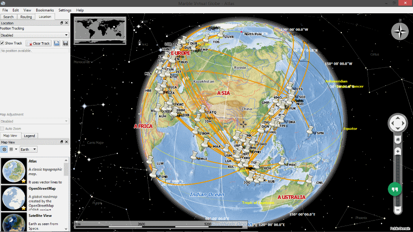Screen dimensions: 413x232
Task: Switch to the Map View tab
Action: coord(10,136)
